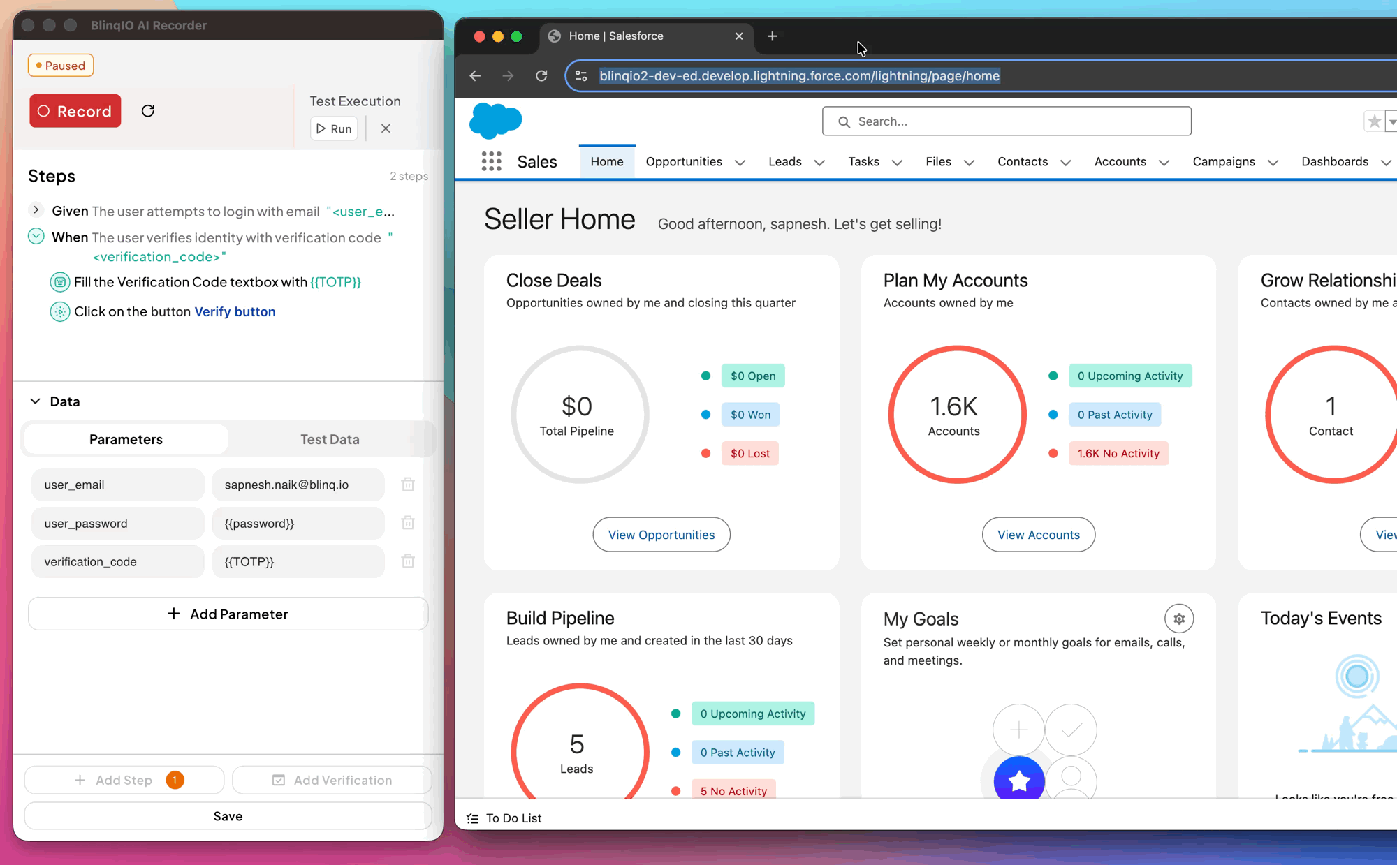Screen dimensions: 1397x865
Task: Expand the Given login step
Action: tap(36, 210)
